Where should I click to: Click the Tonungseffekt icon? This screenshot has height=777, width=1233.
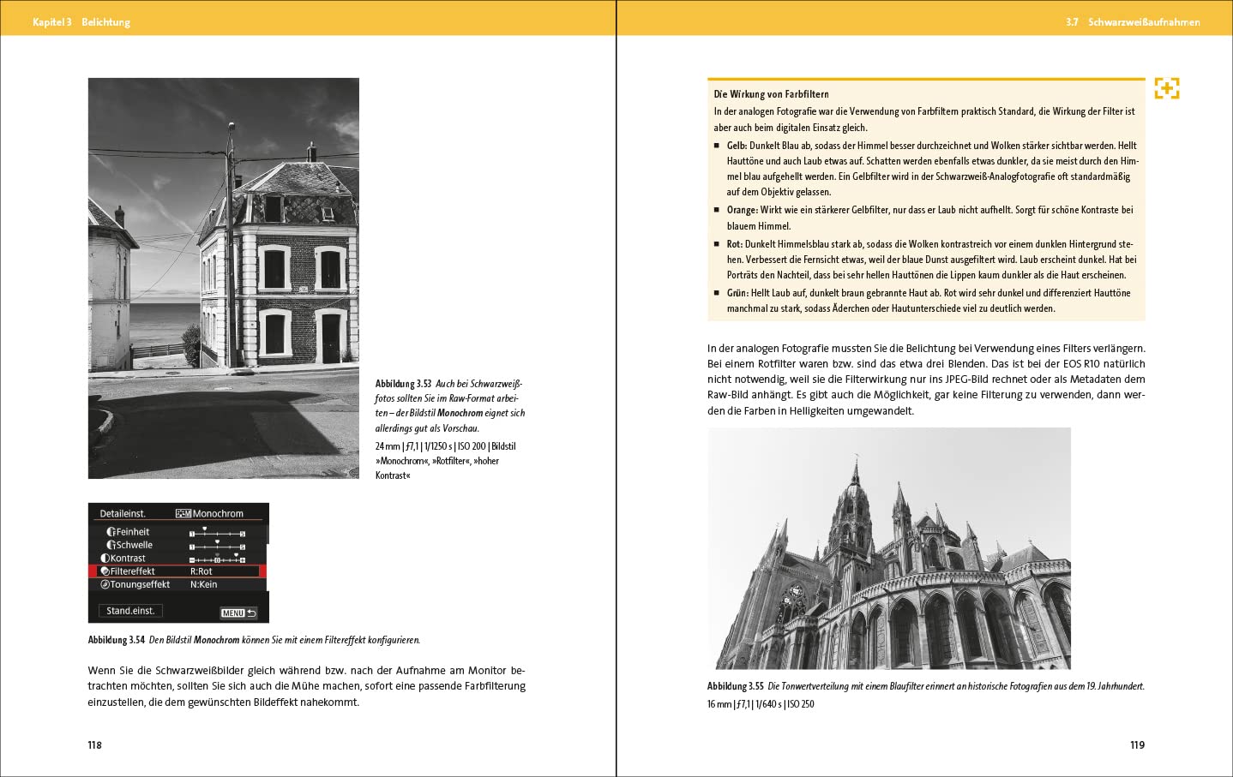point(105,585)
